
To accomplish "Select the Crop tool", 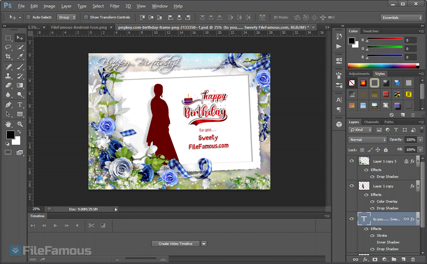I will [9, 56].
